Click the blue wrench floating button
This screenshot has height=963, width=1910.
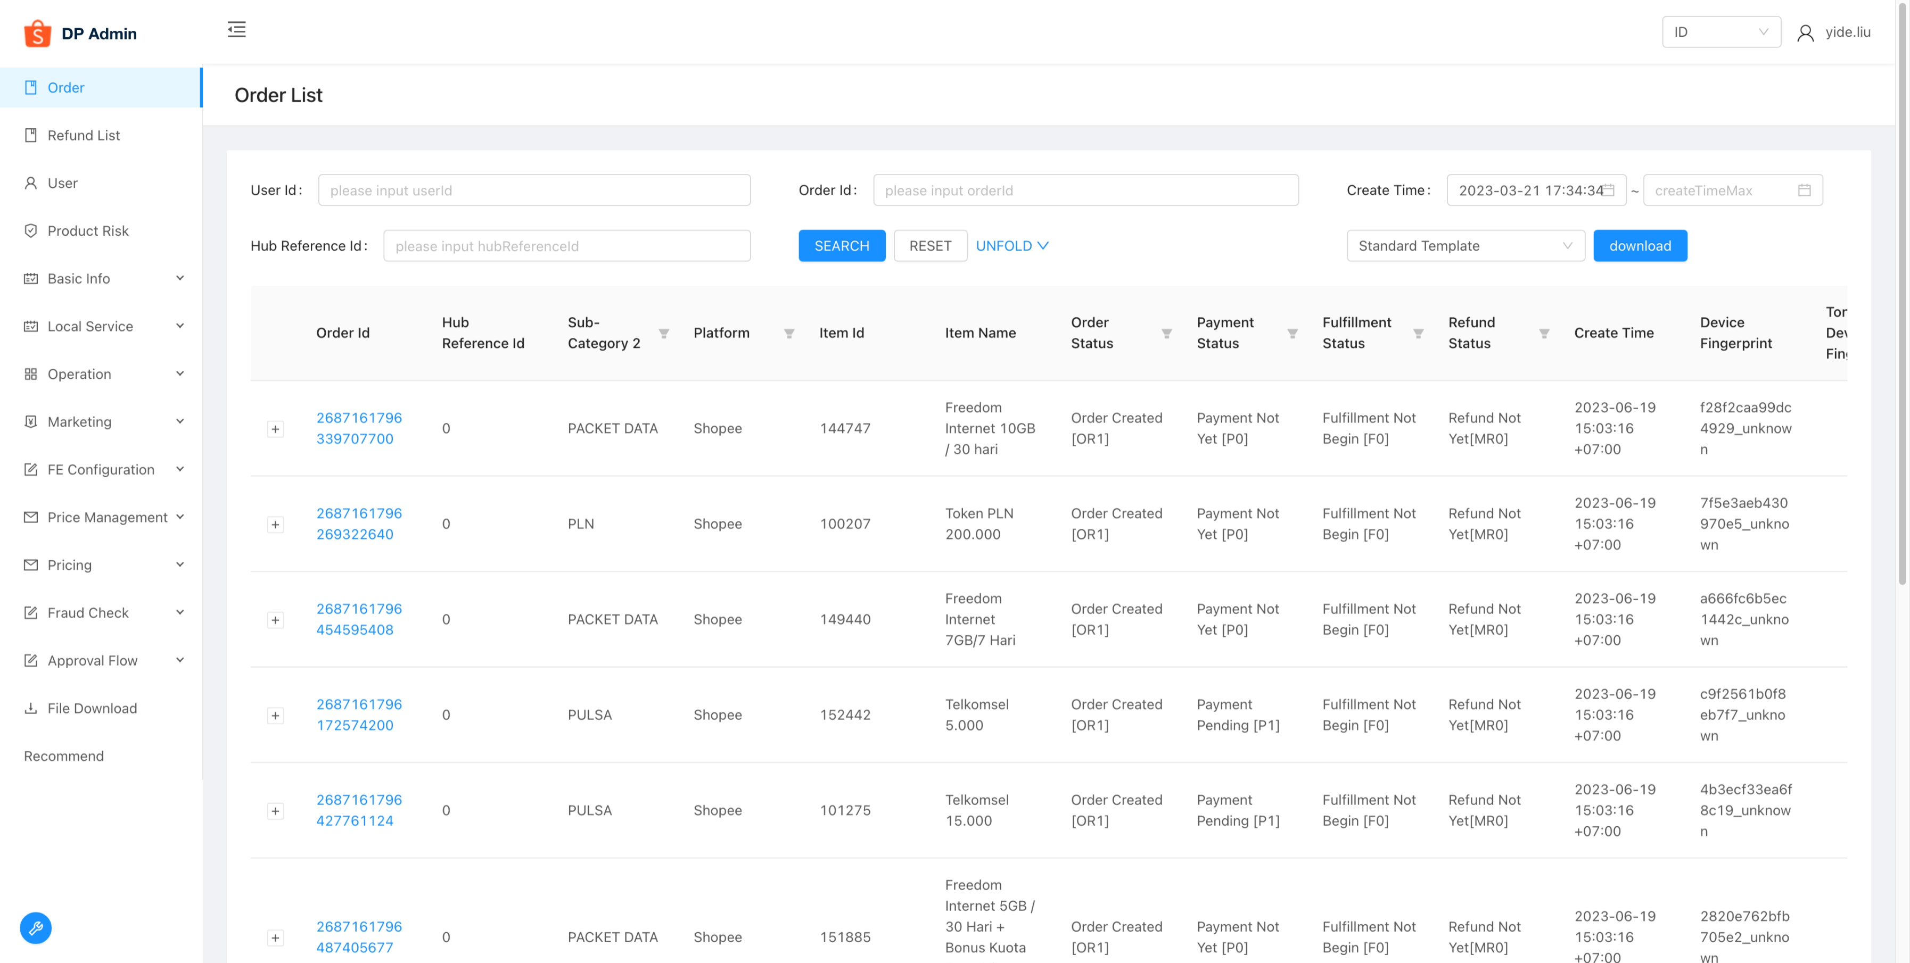point(36,927)
